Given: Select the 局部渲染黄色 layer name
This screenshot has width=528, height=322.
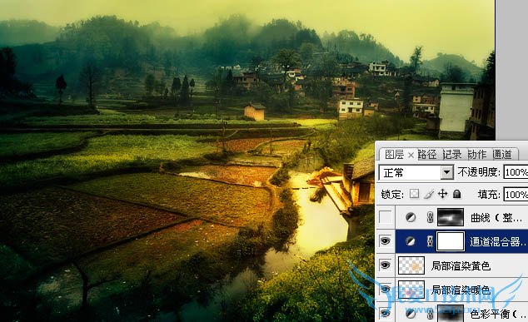Looking at the screenshot, I should [x=461, y=265].
